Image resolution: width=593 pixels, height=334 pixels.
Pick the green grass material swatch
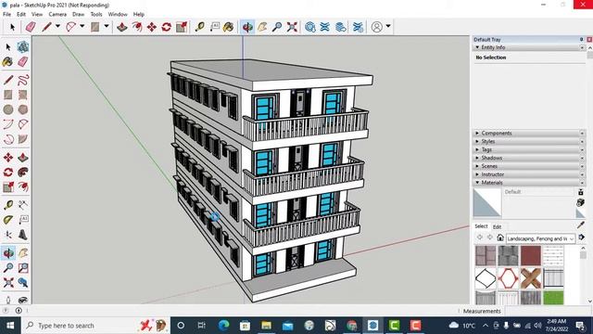click(553, 298)
